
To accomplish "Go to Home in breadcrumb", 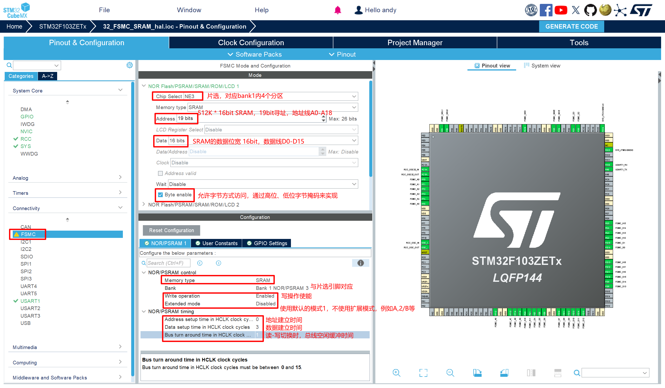I will click(x=14, y=26).
